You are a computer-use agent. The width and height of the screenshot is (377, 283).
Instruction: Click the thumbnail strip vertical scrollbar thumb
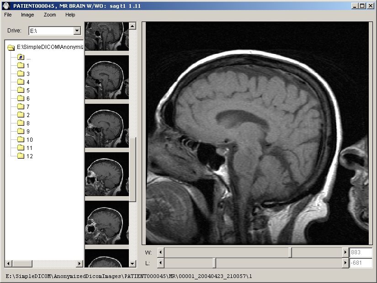[x=133, y=170]
